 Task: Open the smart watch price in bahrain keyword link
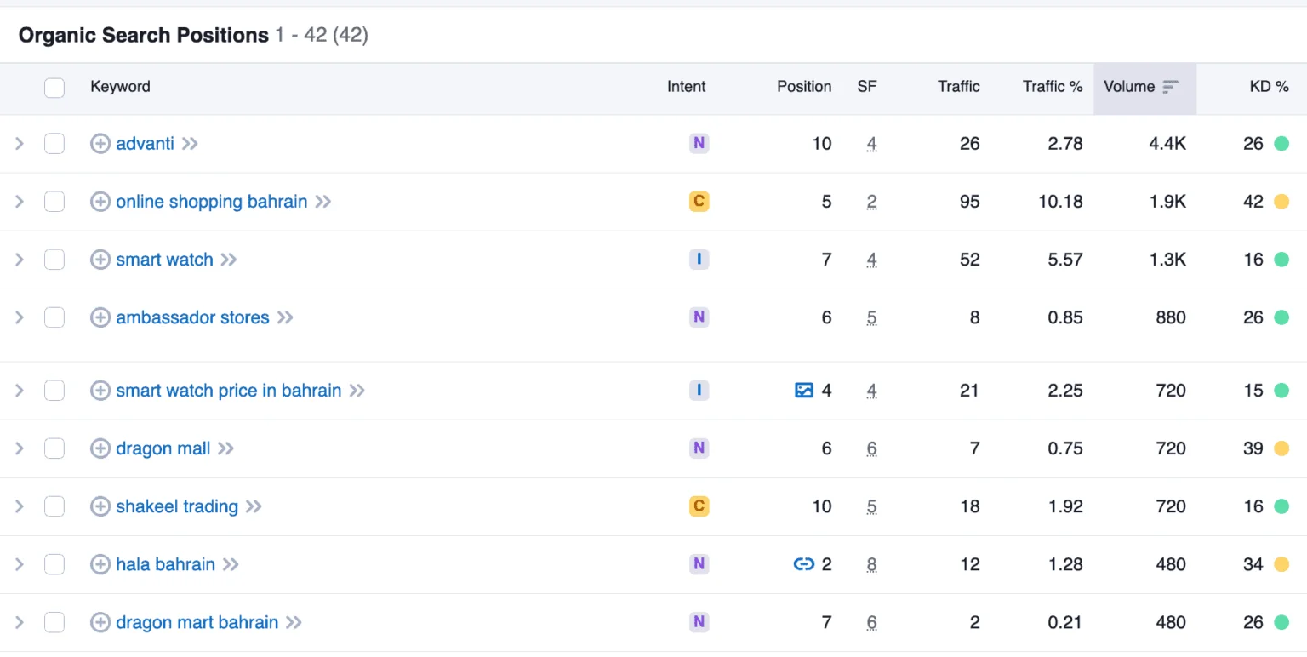pyautogui.click(x=228, y=391)
